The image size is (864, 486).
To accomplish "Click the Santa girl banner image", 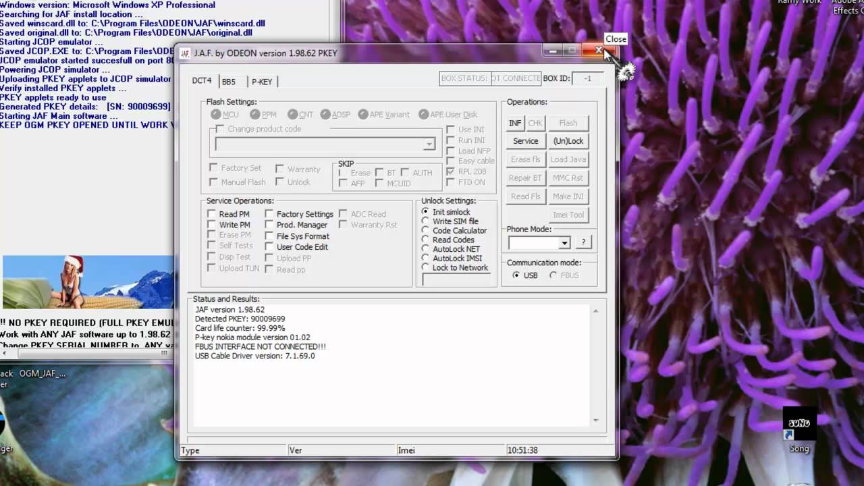I will tap(88, 282).
